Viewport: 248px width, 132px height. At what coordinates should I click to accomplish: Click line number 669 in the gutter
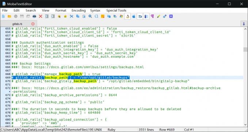8,77
